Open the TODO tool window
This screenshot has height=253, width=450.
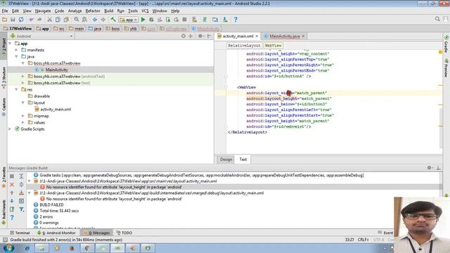[x=124, y=233]
